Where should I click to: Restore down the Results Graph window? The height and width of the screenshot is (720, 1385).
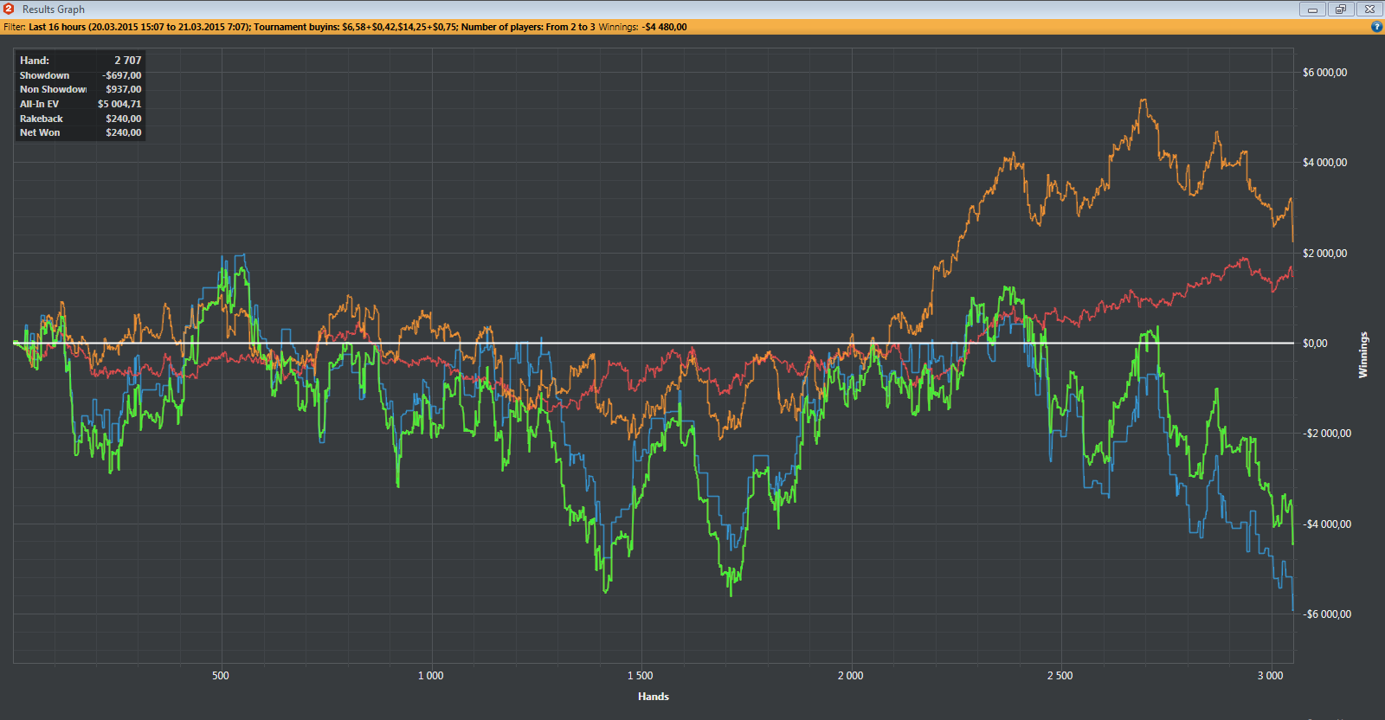click(x=1341, y=10)
